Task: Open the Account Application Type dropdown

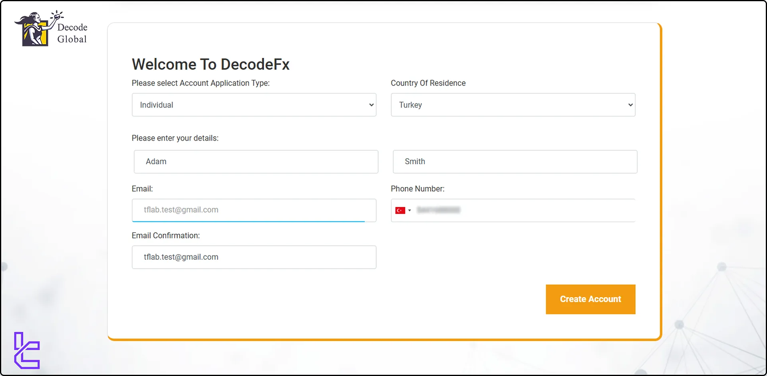Action: pyautogui.click(x=254, y=105)
